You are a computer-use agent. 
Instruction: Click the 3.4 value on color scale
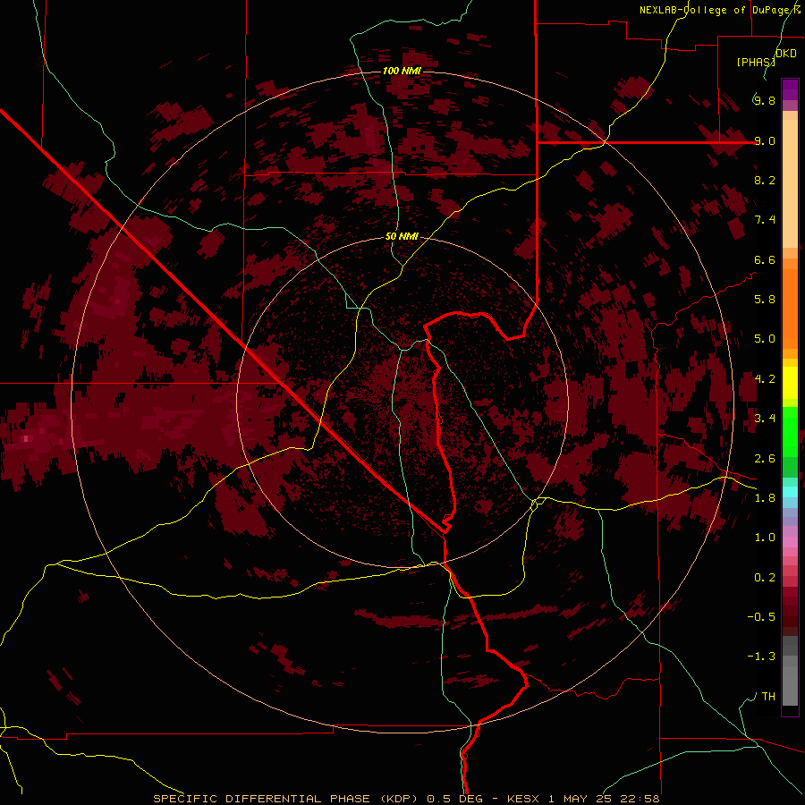click(765, 418)
